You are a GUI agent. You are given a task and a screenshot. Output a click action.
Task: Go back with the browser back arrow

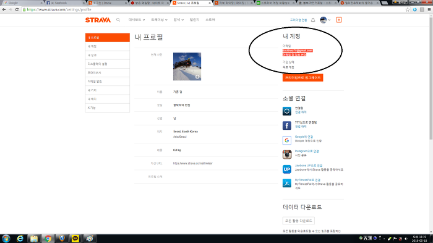(4, 9)
